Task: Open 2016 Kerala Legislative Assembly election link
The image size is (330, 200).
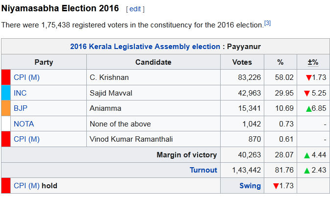Action: [145, 47]
